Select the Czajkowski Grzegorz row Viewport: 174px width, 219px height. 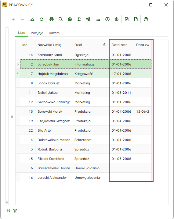point(84,121)
